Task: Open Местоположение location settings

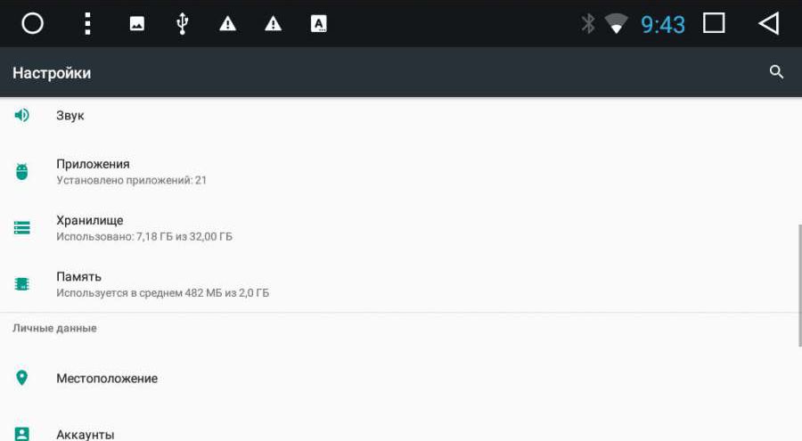Action: [x=401, y=378]
